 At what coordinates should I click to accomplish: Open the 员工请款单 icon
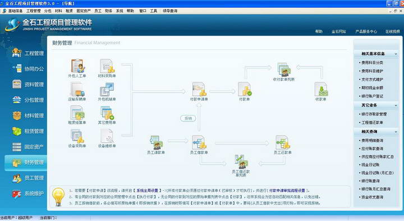(x=156, y=143)
